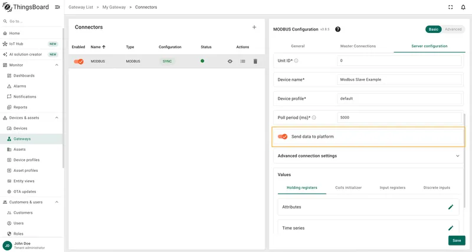
Task: Open Dashboards page
Action: click(x=31, y=76)
